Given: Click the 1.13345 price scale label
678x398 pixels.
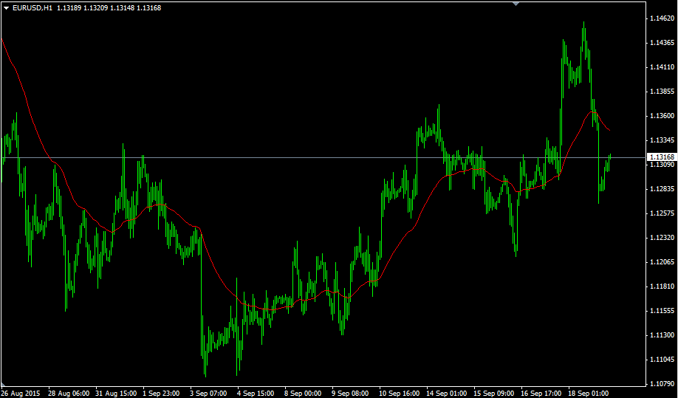Looking at the screenshot, I should pyautogui.click(x=662, y=140).
